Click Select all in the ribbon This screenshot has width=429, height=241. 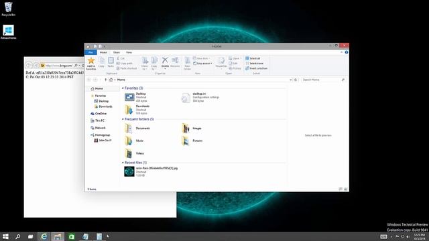tap(253, 58)
